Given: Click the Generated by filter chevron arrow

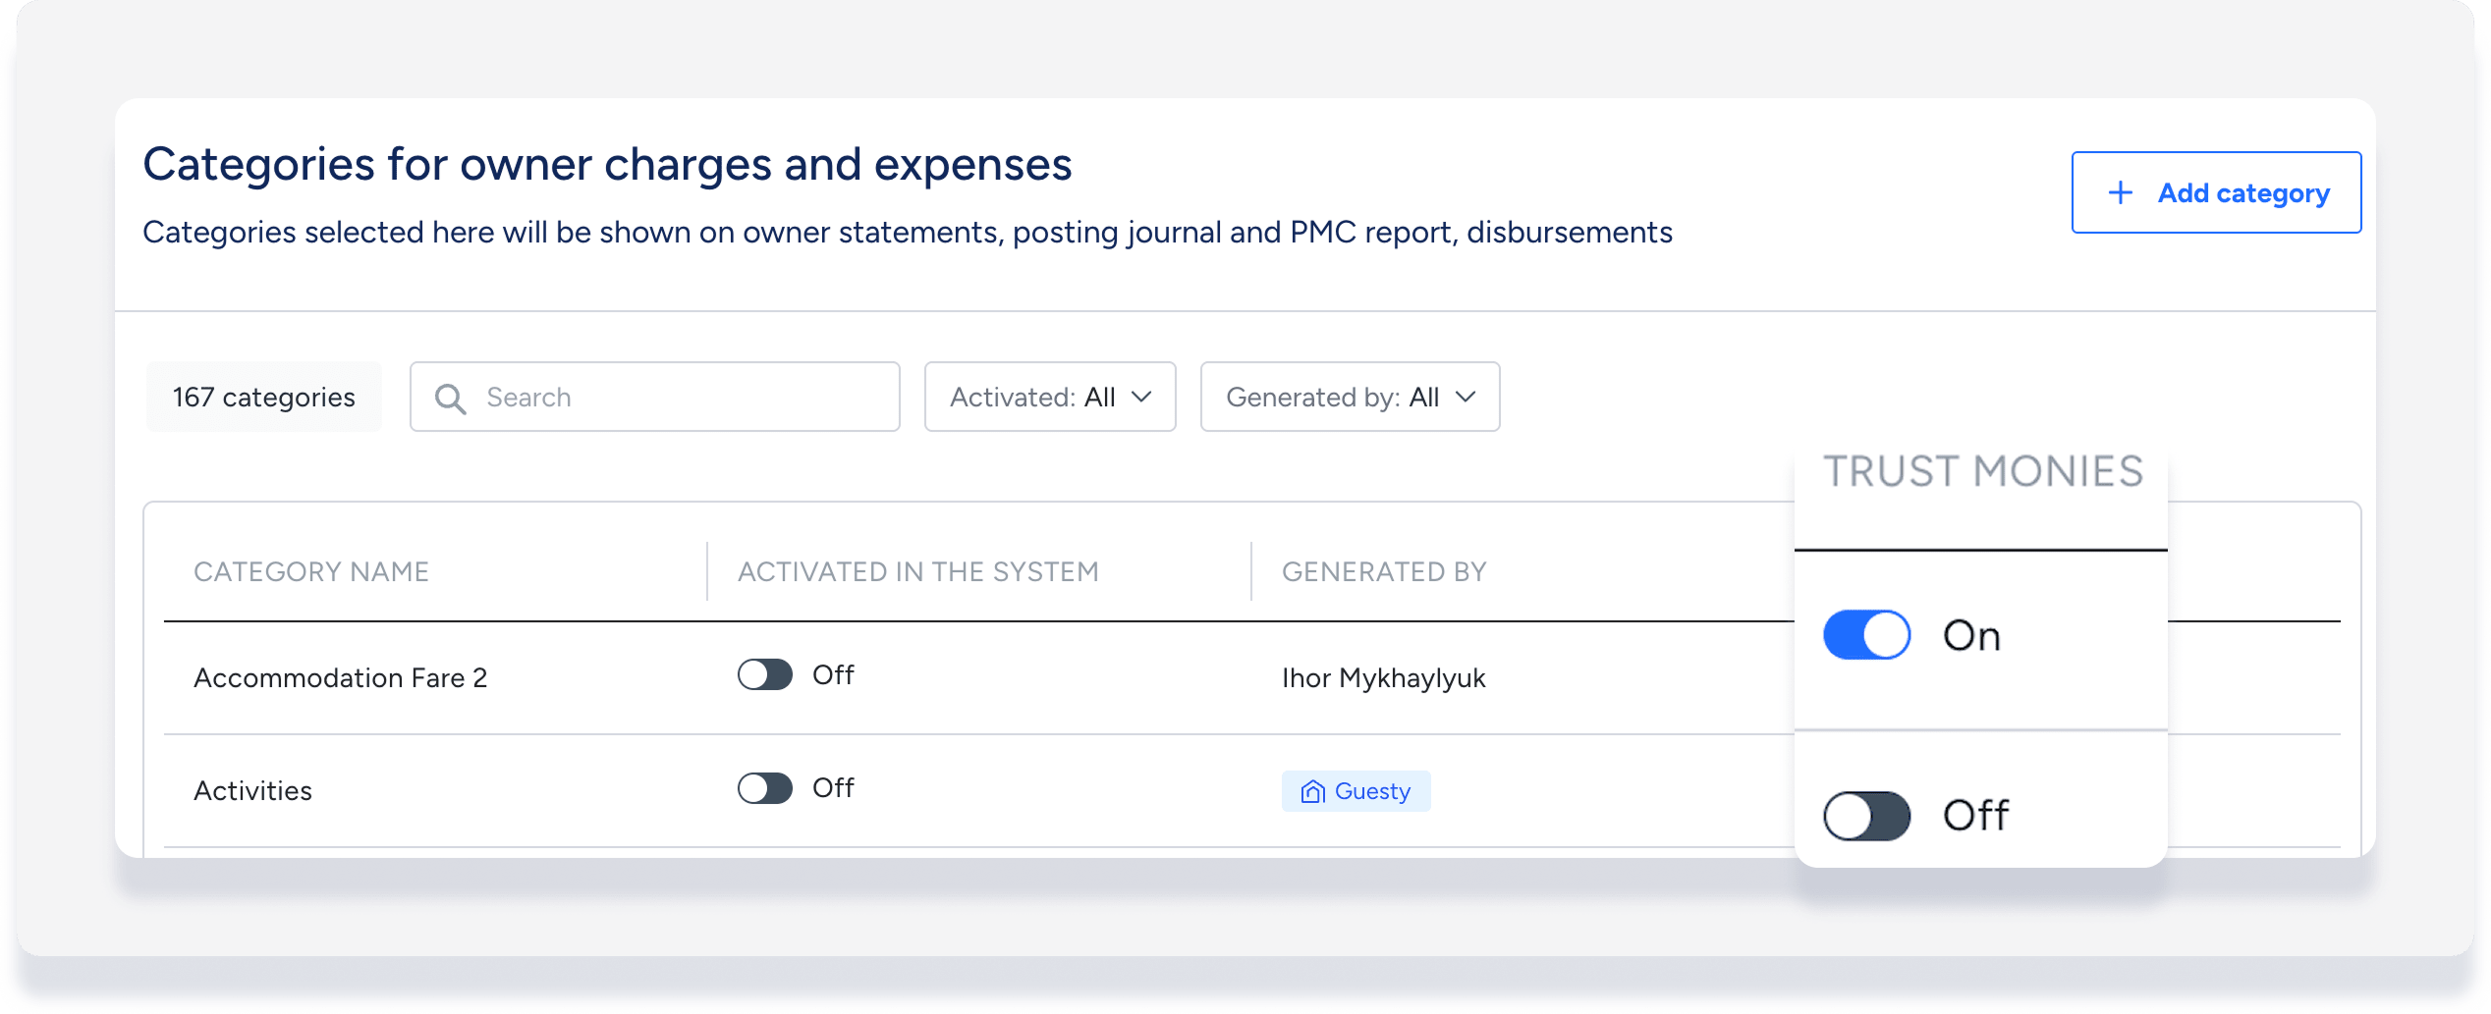Looking at the screenshot, I should click(x=1466, y=397).
